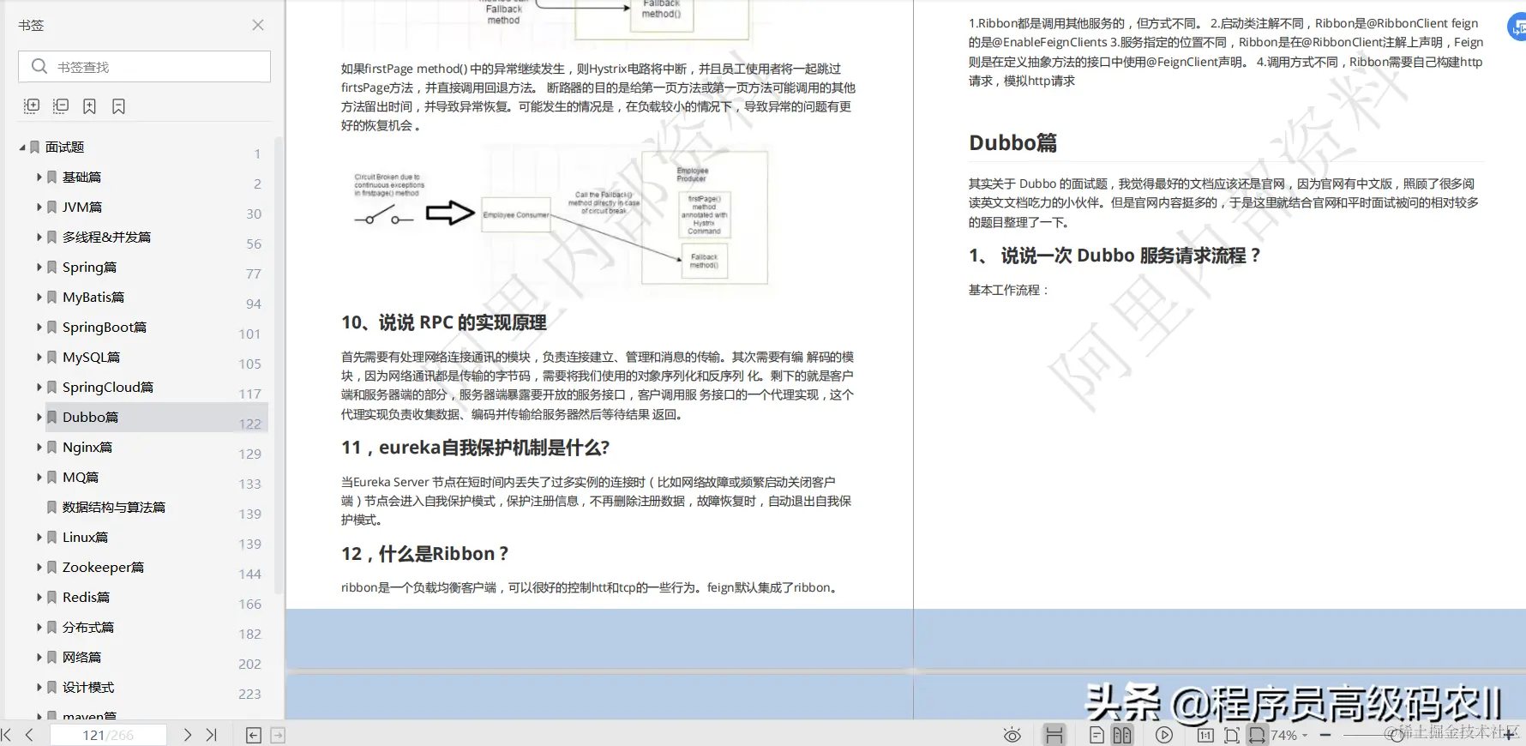1526x746 pixels.
Task: Set zoom to actual size 1:1
Action: tap(1205, 735)
